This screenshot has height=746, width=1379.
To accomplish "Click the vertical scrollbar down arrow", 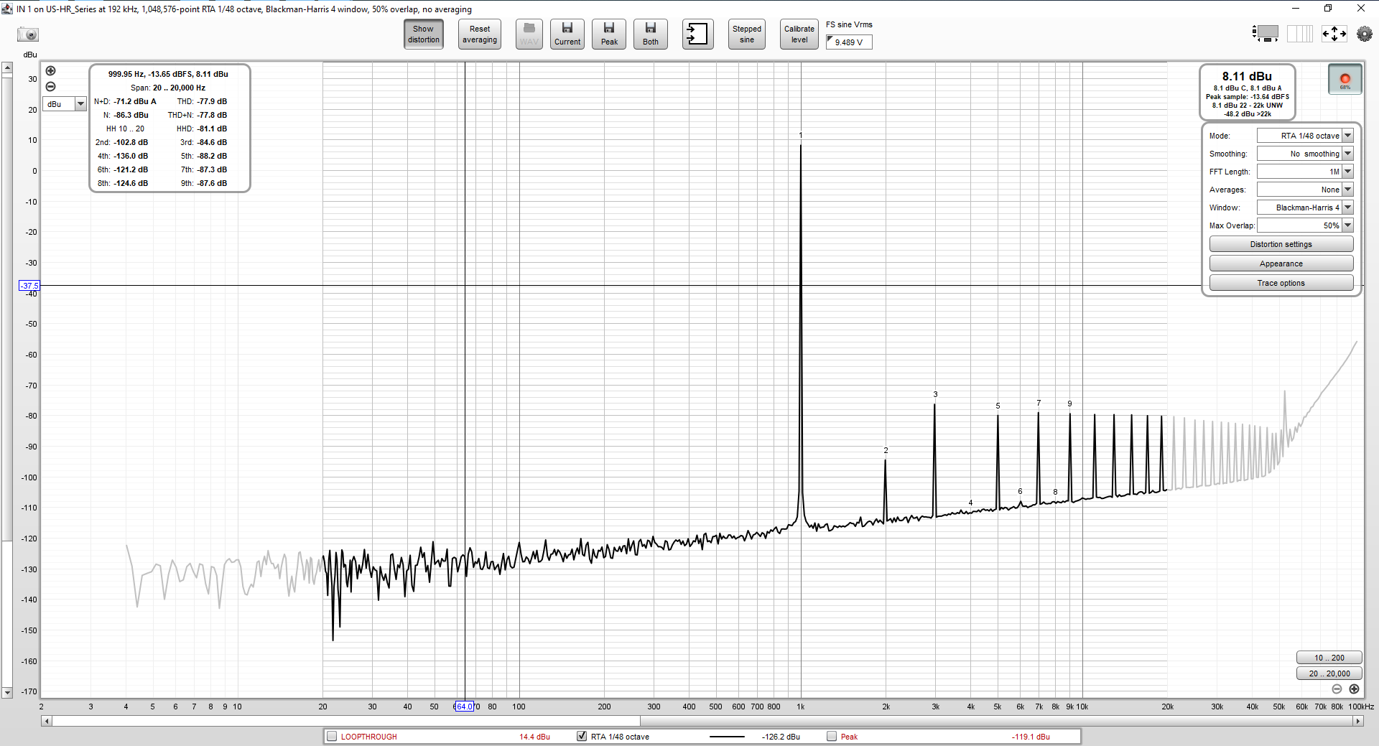I will [7, 693].
